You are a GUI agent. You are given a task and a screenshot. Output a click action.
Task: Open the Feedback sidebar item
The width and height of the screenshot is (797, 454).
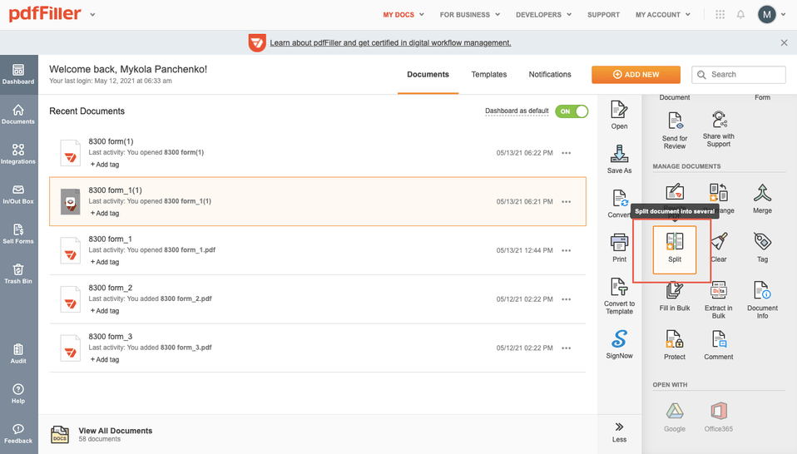pyautogui.click(x=18, y=434)
